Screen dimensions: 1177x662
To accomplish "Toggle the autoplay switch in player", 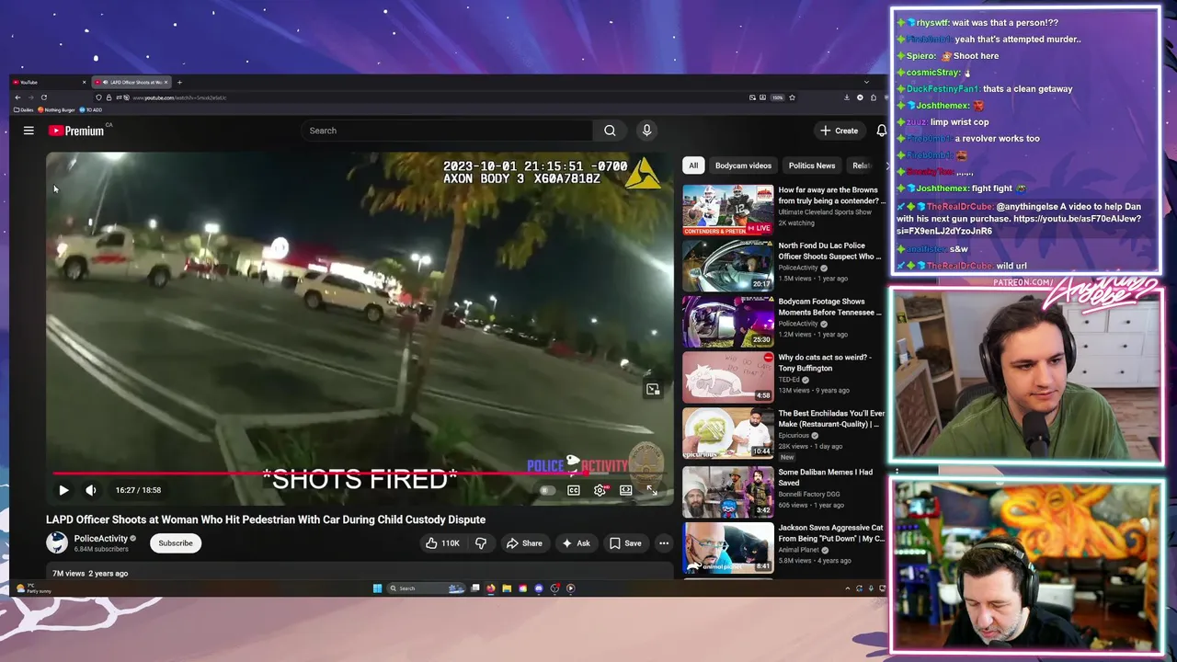I will click(547, 490).
